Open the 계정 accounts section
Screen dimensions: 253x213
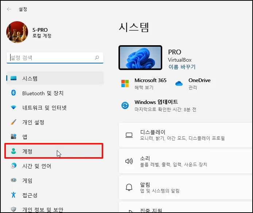54,151
